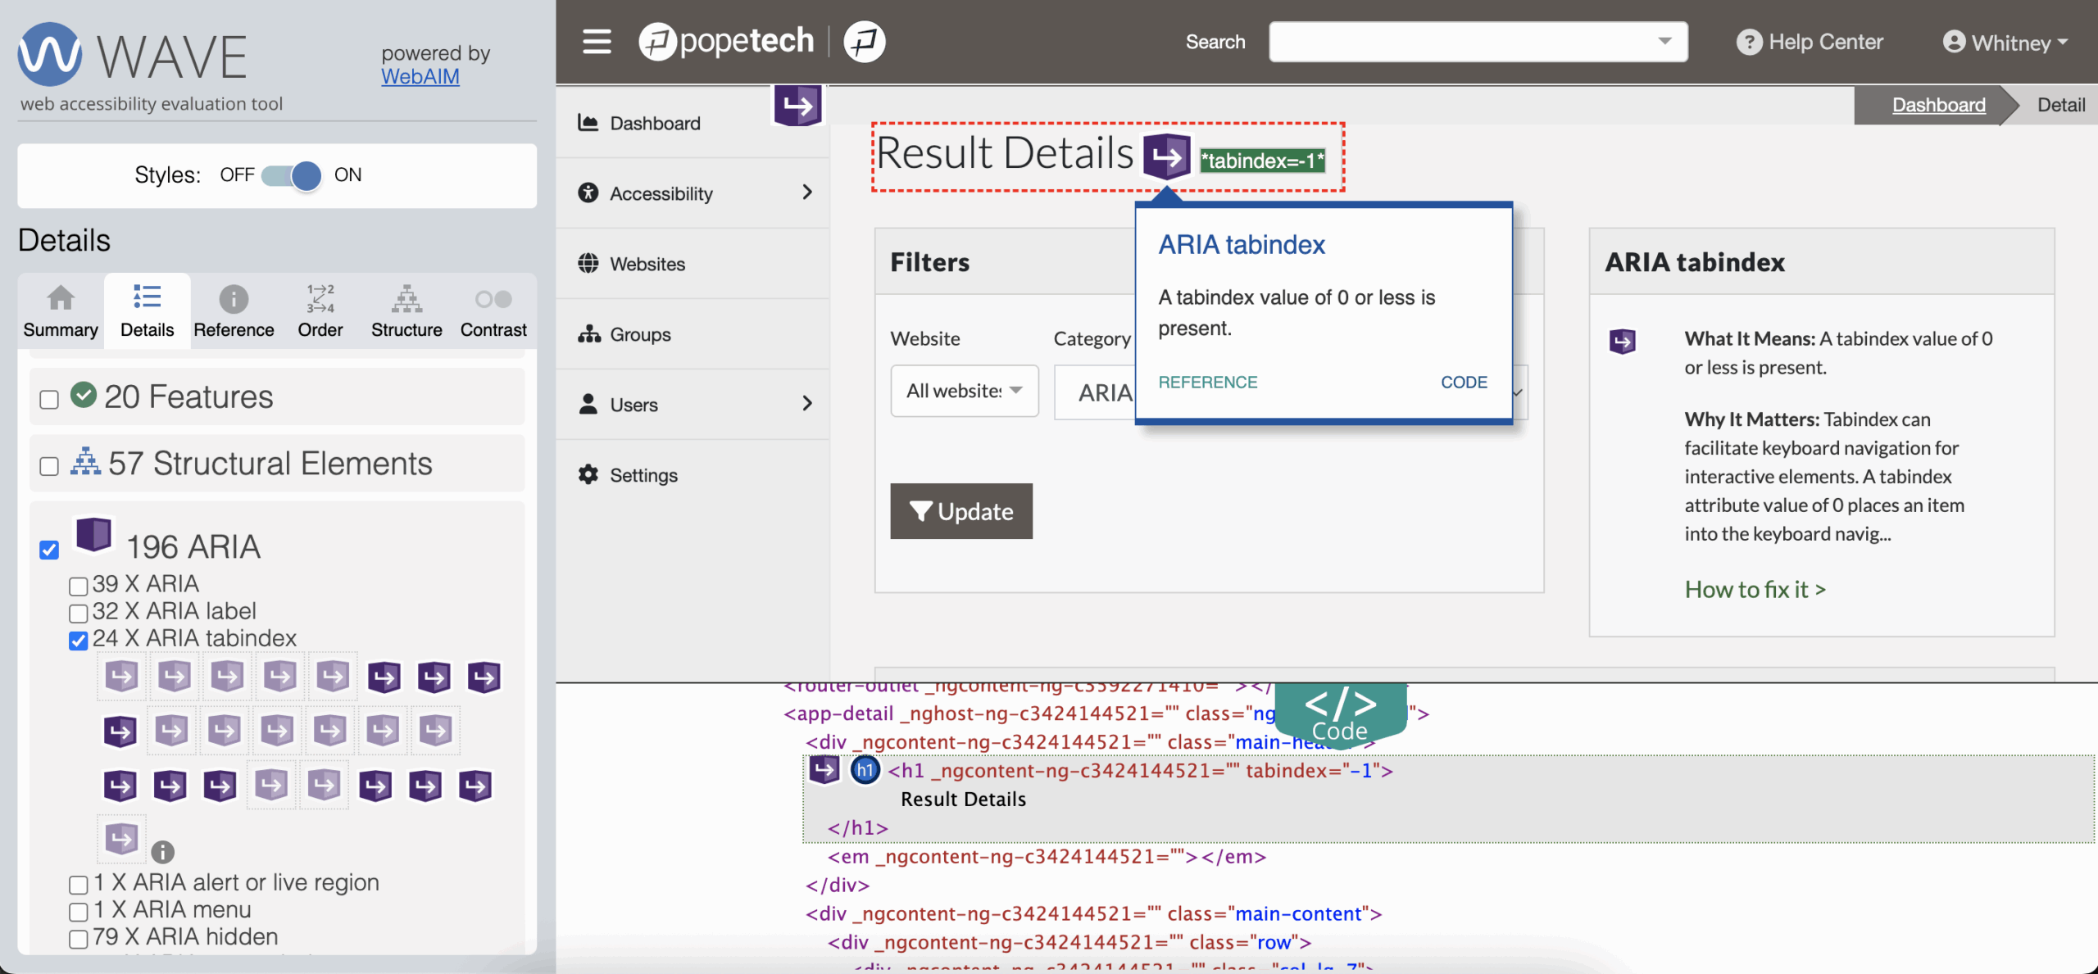Click the WAVE logo icon
Image resolution: width=2098 pixels, height=974 pixels.
50,55
